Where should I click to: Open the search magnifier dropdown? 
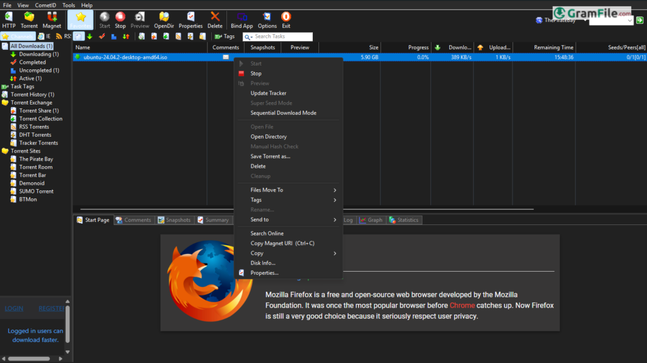(248, 37)
